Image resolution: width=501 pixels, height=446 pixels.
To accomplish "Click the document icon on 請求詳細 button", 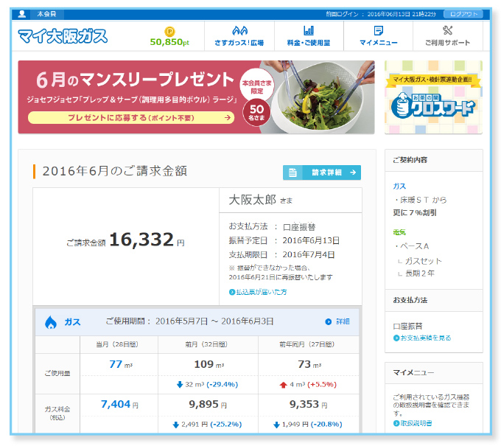I will click(292, 173).
